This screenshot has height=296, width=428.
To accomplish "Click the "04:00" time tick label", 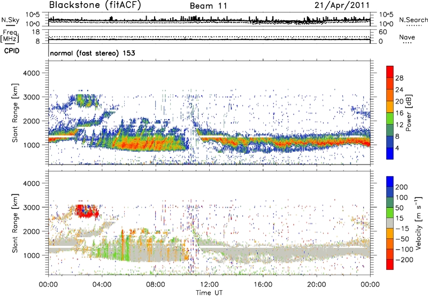I will coord(102,285).
